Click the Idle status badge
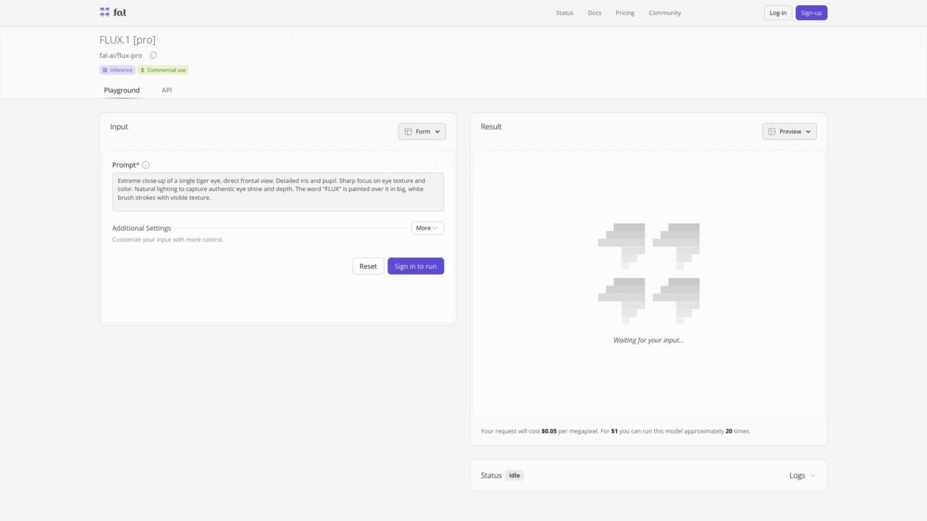927x521 pixels. [514, 475]
